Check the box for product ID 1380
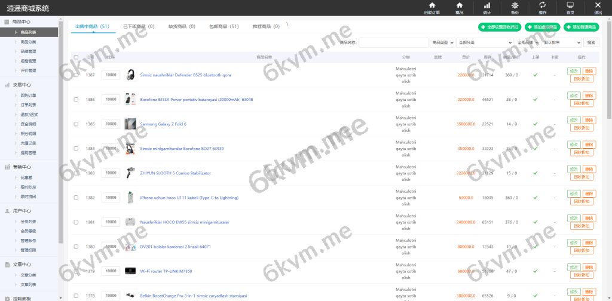The image size is (612, 301). [x=76, y=247]
